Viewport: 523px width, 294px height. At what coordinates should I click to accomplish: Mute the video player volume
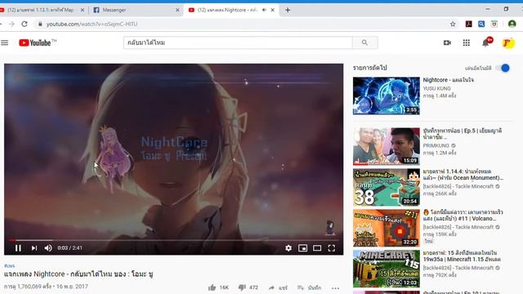[x=48, y=248]
